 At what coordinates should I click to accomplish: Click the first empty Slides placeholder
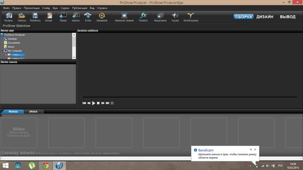tap(19, 133)
